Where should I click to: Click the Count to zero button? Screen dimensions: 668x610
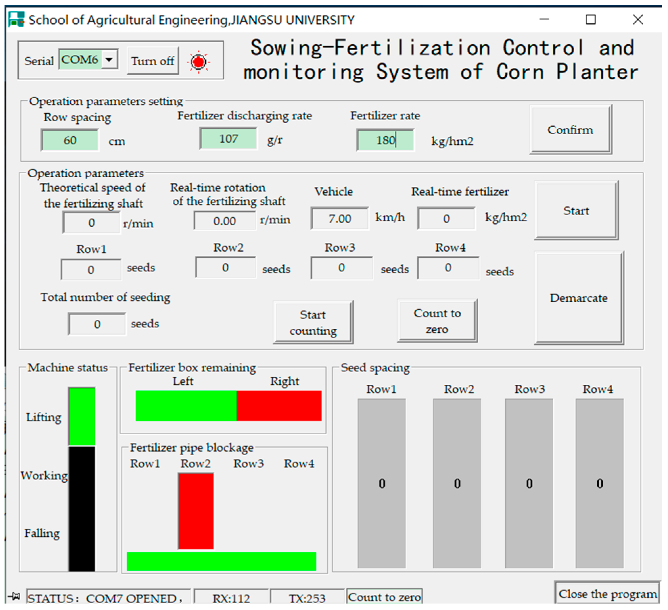437,321
